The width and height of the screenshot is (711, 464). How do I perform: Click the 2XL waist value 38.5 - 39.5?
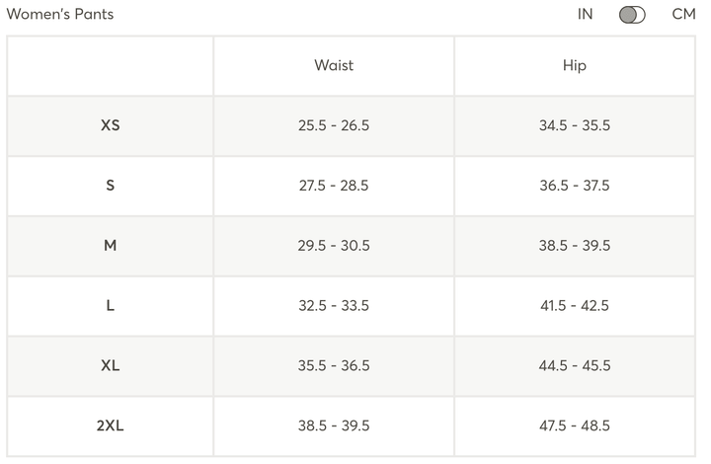tap(334, 426)
